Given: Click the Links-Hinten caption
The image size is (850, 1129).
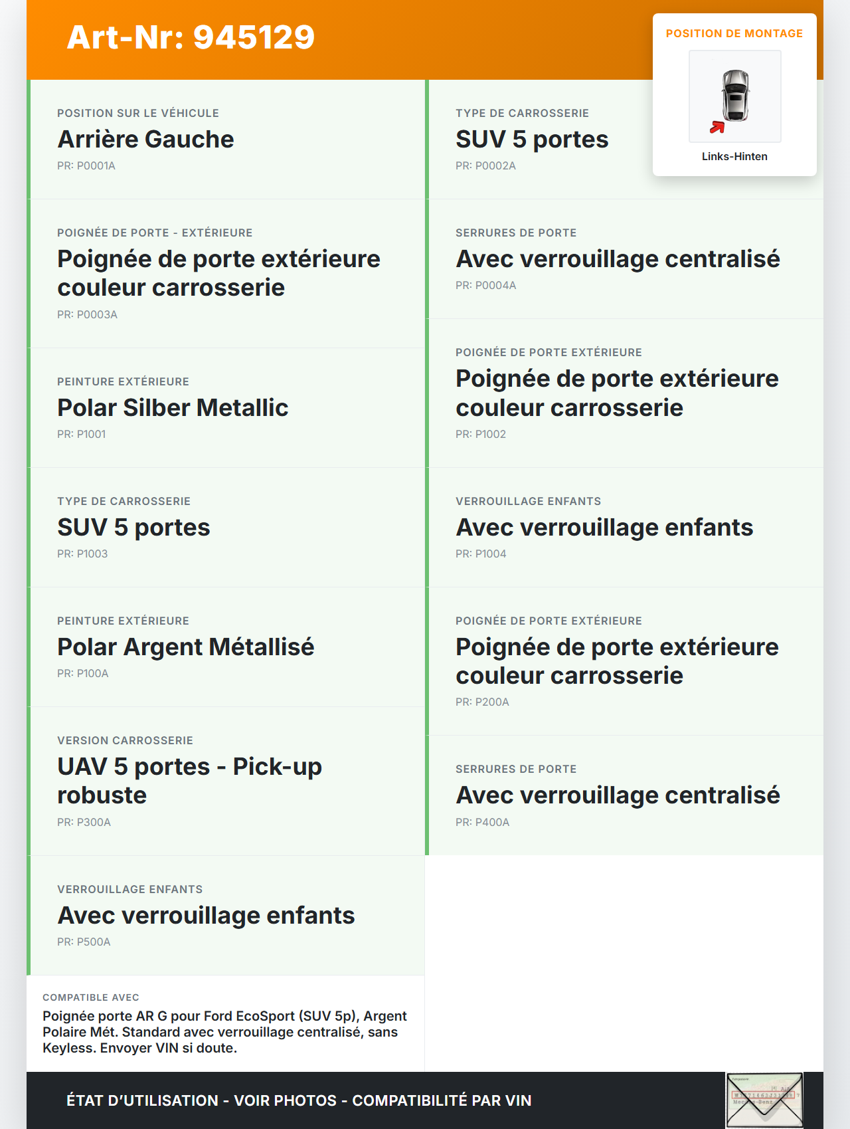Looking at the screenshot, I should click(734, 156).
